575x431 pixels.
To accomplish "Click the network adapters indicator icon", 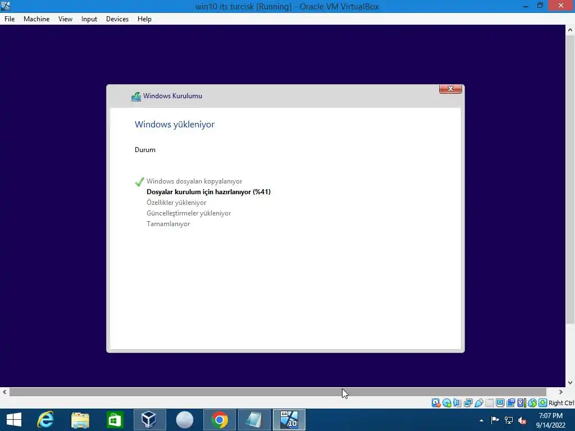I will [x=468, y=403].
